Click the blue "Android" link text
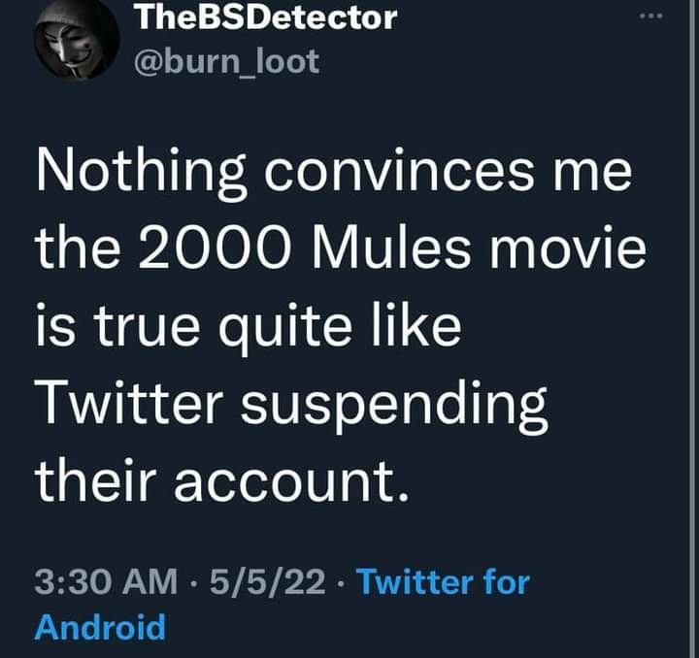This screenshot has height=658, width=699. click(100, 627)
